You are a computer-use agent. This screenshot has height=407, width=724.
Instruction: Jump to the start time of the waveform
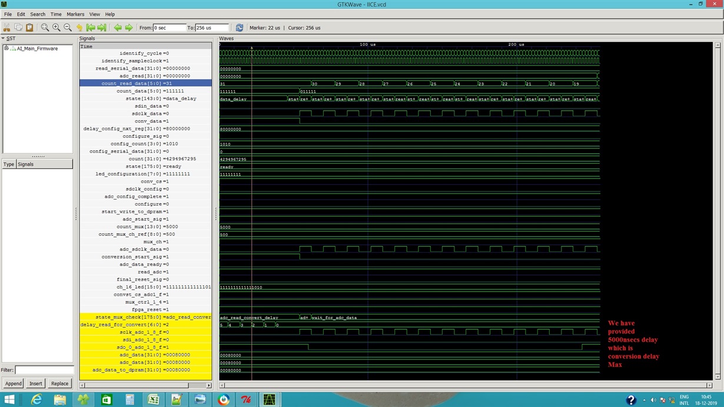(91, 28)
